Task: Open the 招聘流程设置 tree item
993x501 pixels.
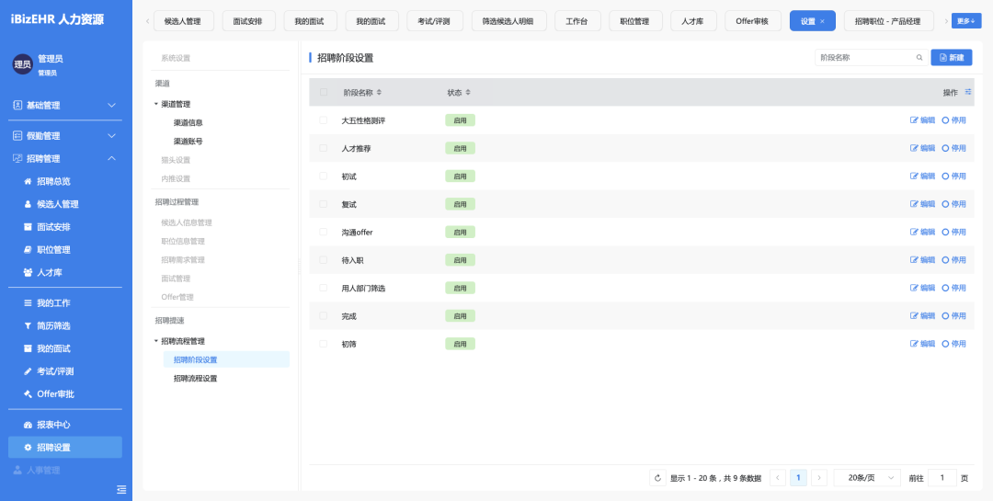Action: [195, 378]
